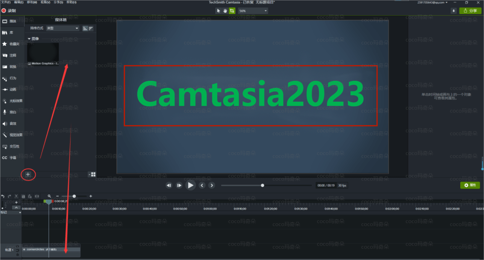Image resolution: width=484 pixels, height=260 pixels.
Task: Click the plus import media button
Action: point(28,174)
